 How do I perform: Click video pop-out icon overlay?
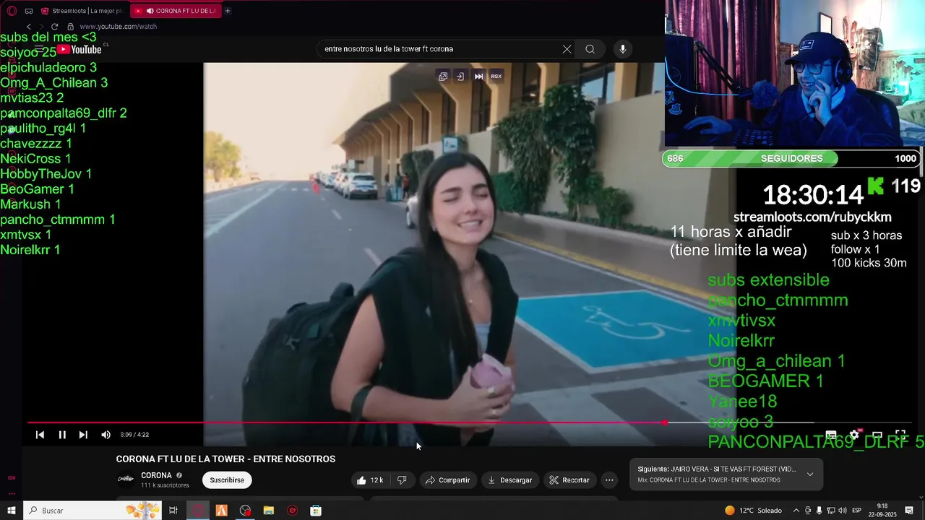click(x=443, y=76)
